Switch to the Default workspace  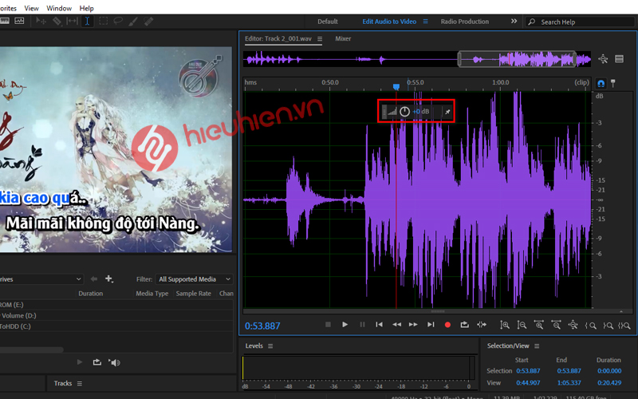[x=327, y=22]
